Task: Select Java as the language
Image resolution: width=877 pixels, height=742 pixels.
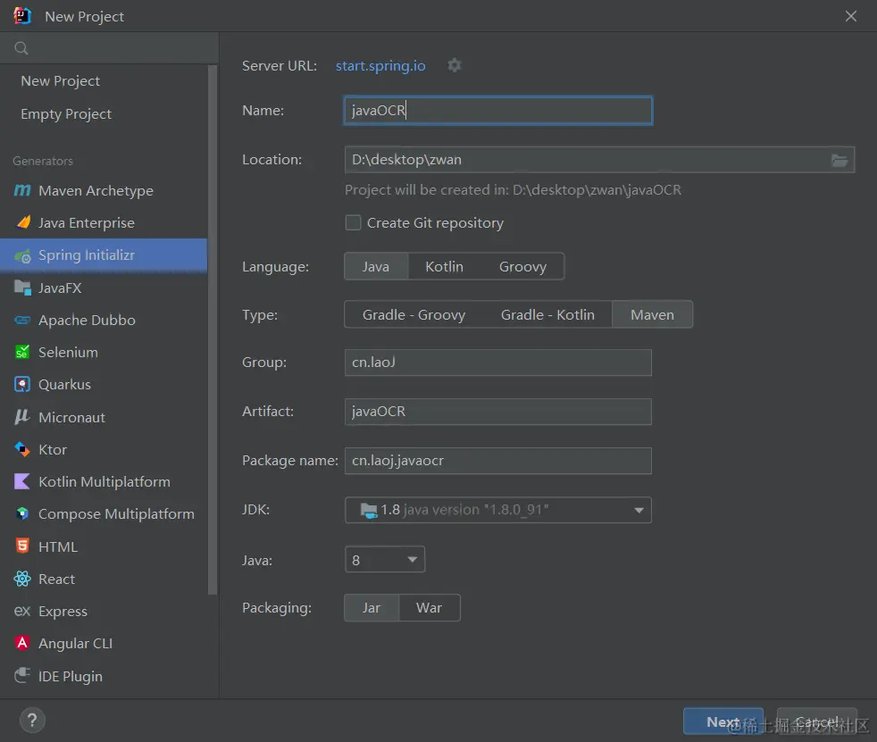Action: pos(376,267)
